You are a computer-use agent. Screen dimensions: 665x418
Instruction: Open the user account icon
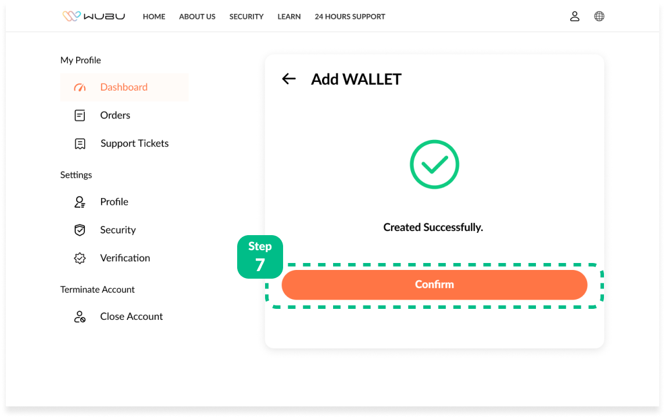(x=574, y=16)
